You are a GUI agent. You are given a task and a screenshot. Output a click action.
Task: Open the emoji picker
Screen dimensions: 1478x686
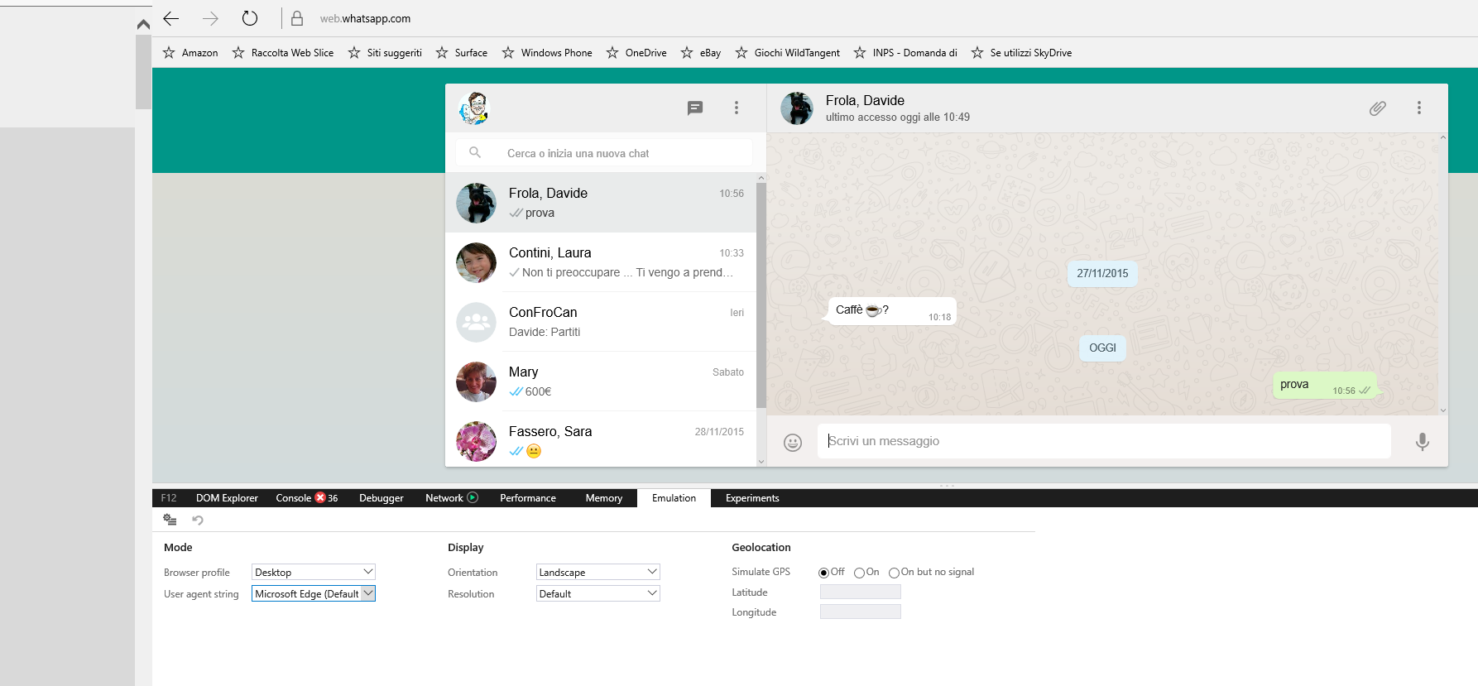tap(792, 443)
